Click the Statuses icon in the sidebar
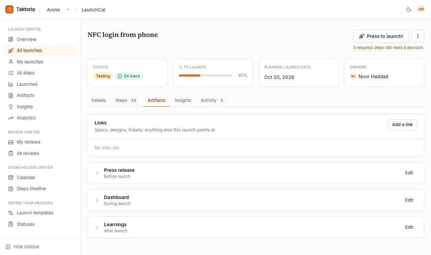This screenshot has height=255, width=431. tap(11, 224)
